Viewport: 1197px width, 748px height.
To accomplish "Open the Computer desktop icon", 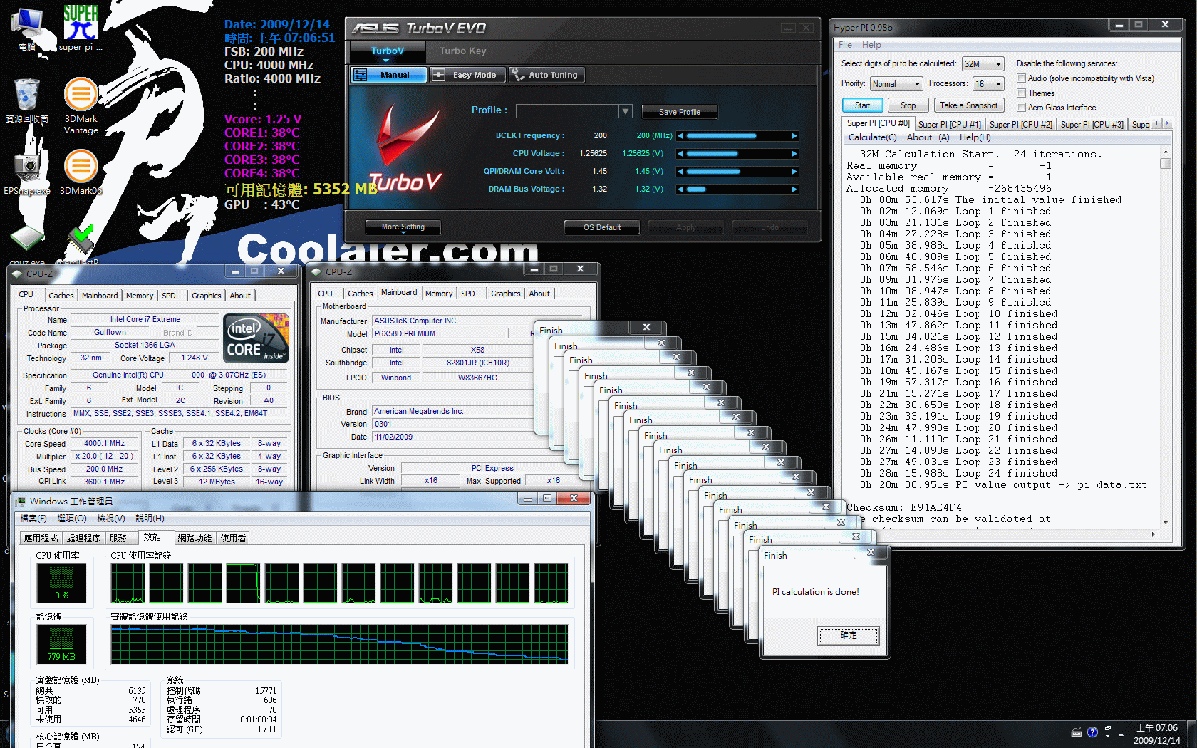I will click(27, 28).
